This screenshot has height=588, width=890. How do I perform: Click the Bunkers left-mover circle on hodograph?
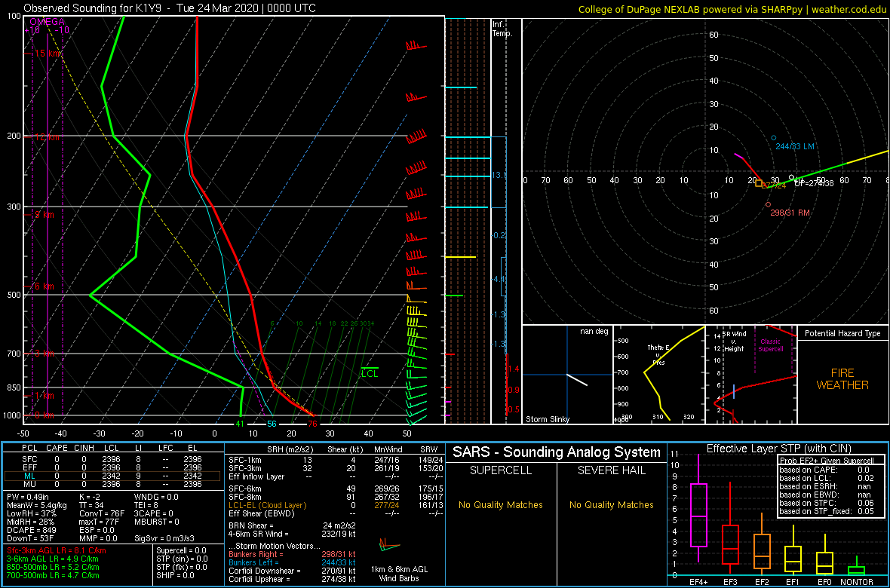774,138
